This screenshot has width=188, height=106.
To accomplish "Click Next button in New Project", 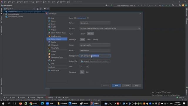I will 116,86.
